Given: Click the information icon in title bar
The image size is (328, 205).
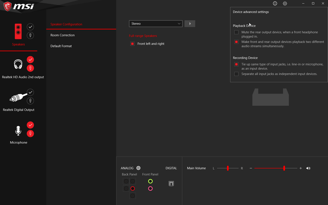Looking at the screenshot, I should click(x=275, y=4).
